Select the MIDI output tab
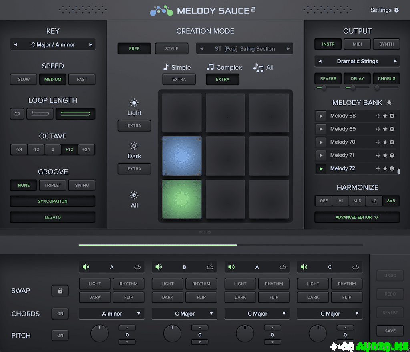Viewport: 410px width, 352px height. (357, 44)
